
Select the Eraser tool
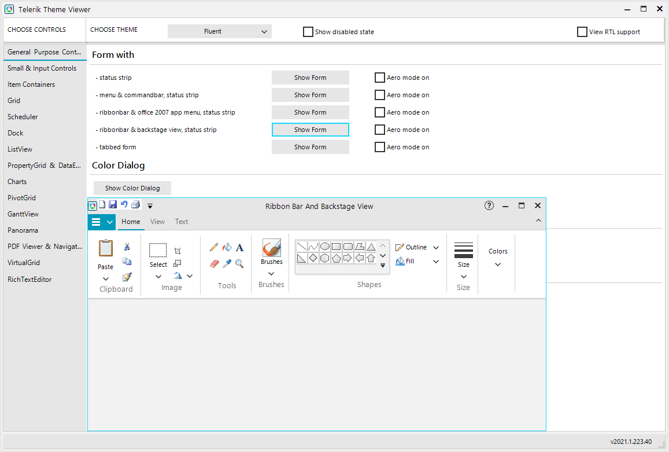tap(214, 264)
